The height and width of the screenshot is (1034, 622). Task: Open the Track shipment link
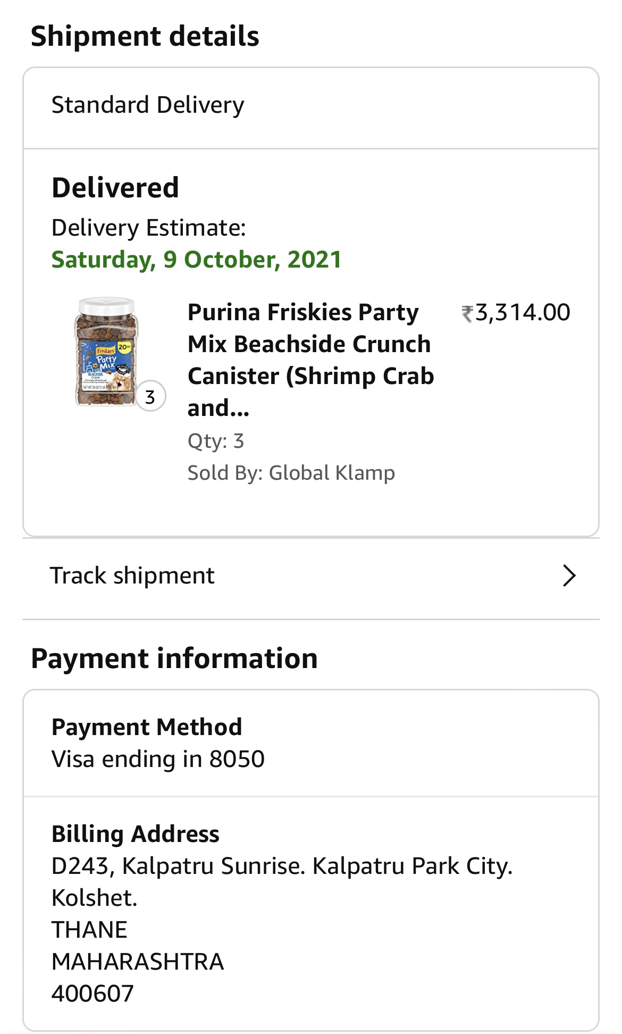pos(132,576)
